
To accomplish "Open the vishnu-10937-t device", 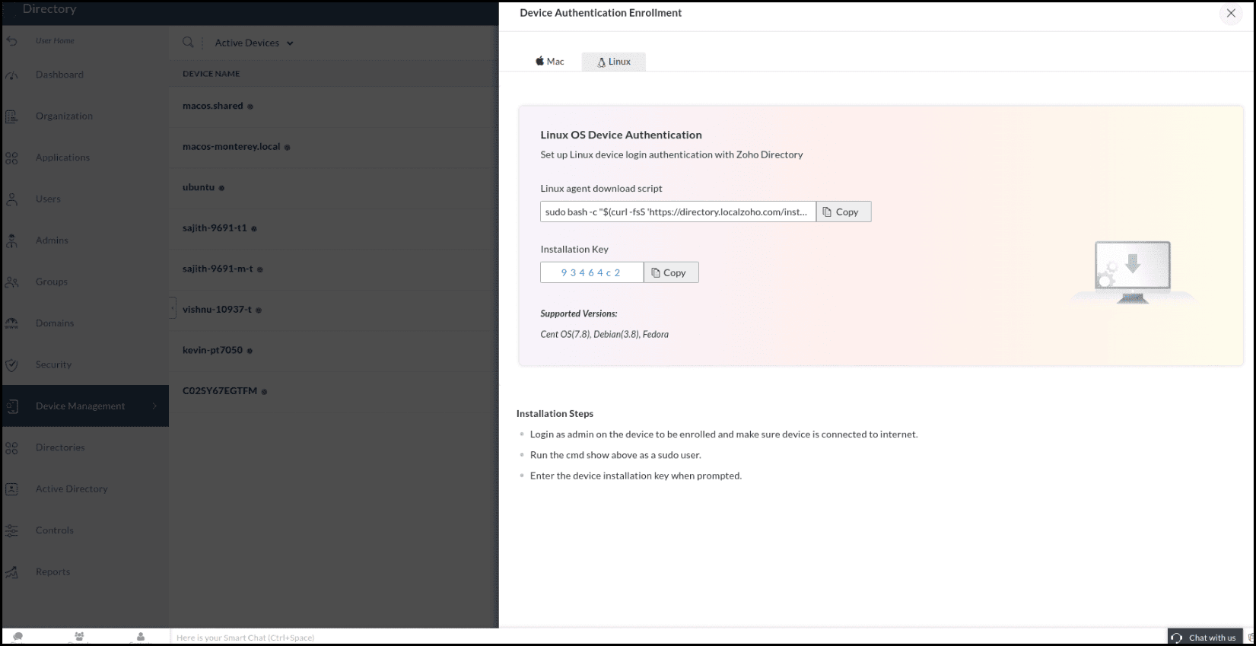I will coord(217,310).
